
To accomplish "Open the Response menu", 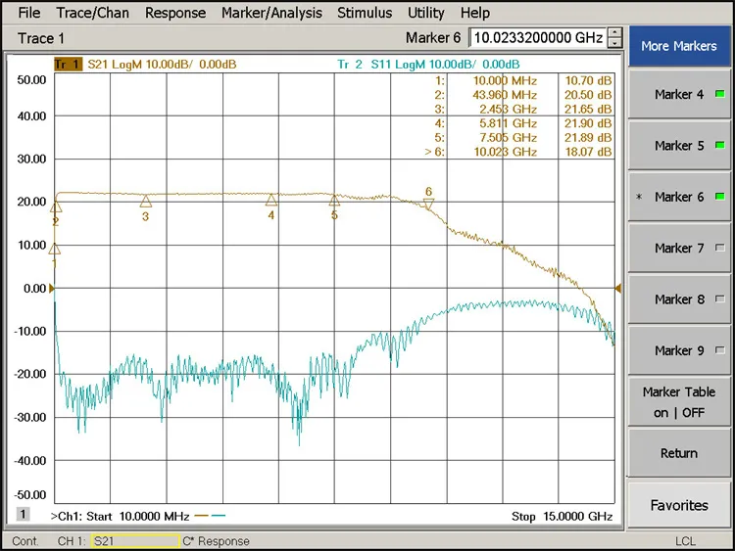I will pos(175,13).
